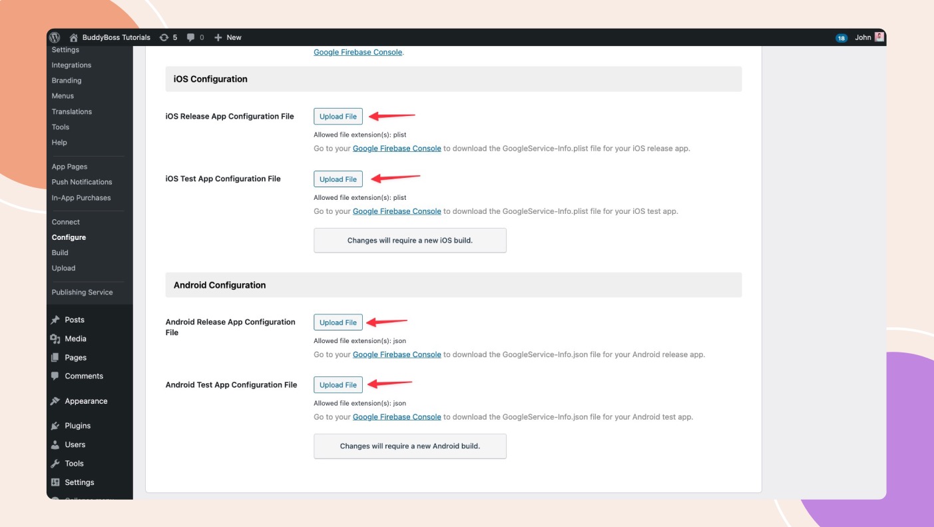Go to the Menus submenu item
The height and width of the screenshot is (527, 934).
(x=63, y=96)
